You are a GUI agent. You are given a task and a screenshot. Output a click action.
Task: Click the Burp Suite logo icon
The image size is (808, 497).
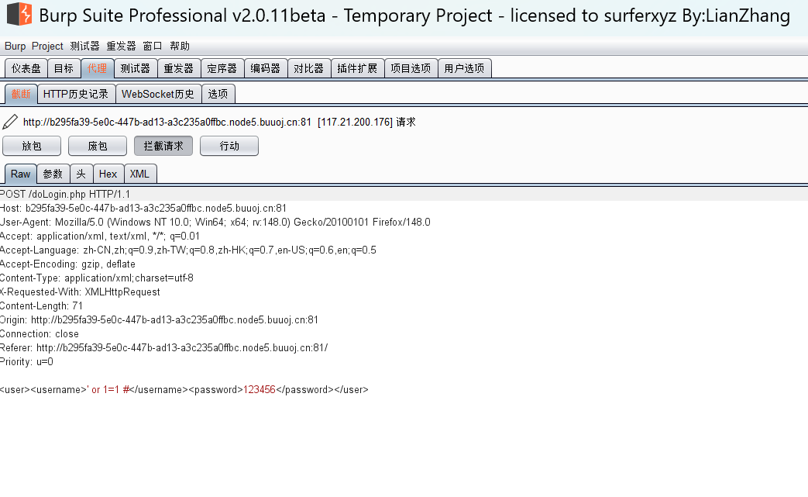tap(19, 14)
